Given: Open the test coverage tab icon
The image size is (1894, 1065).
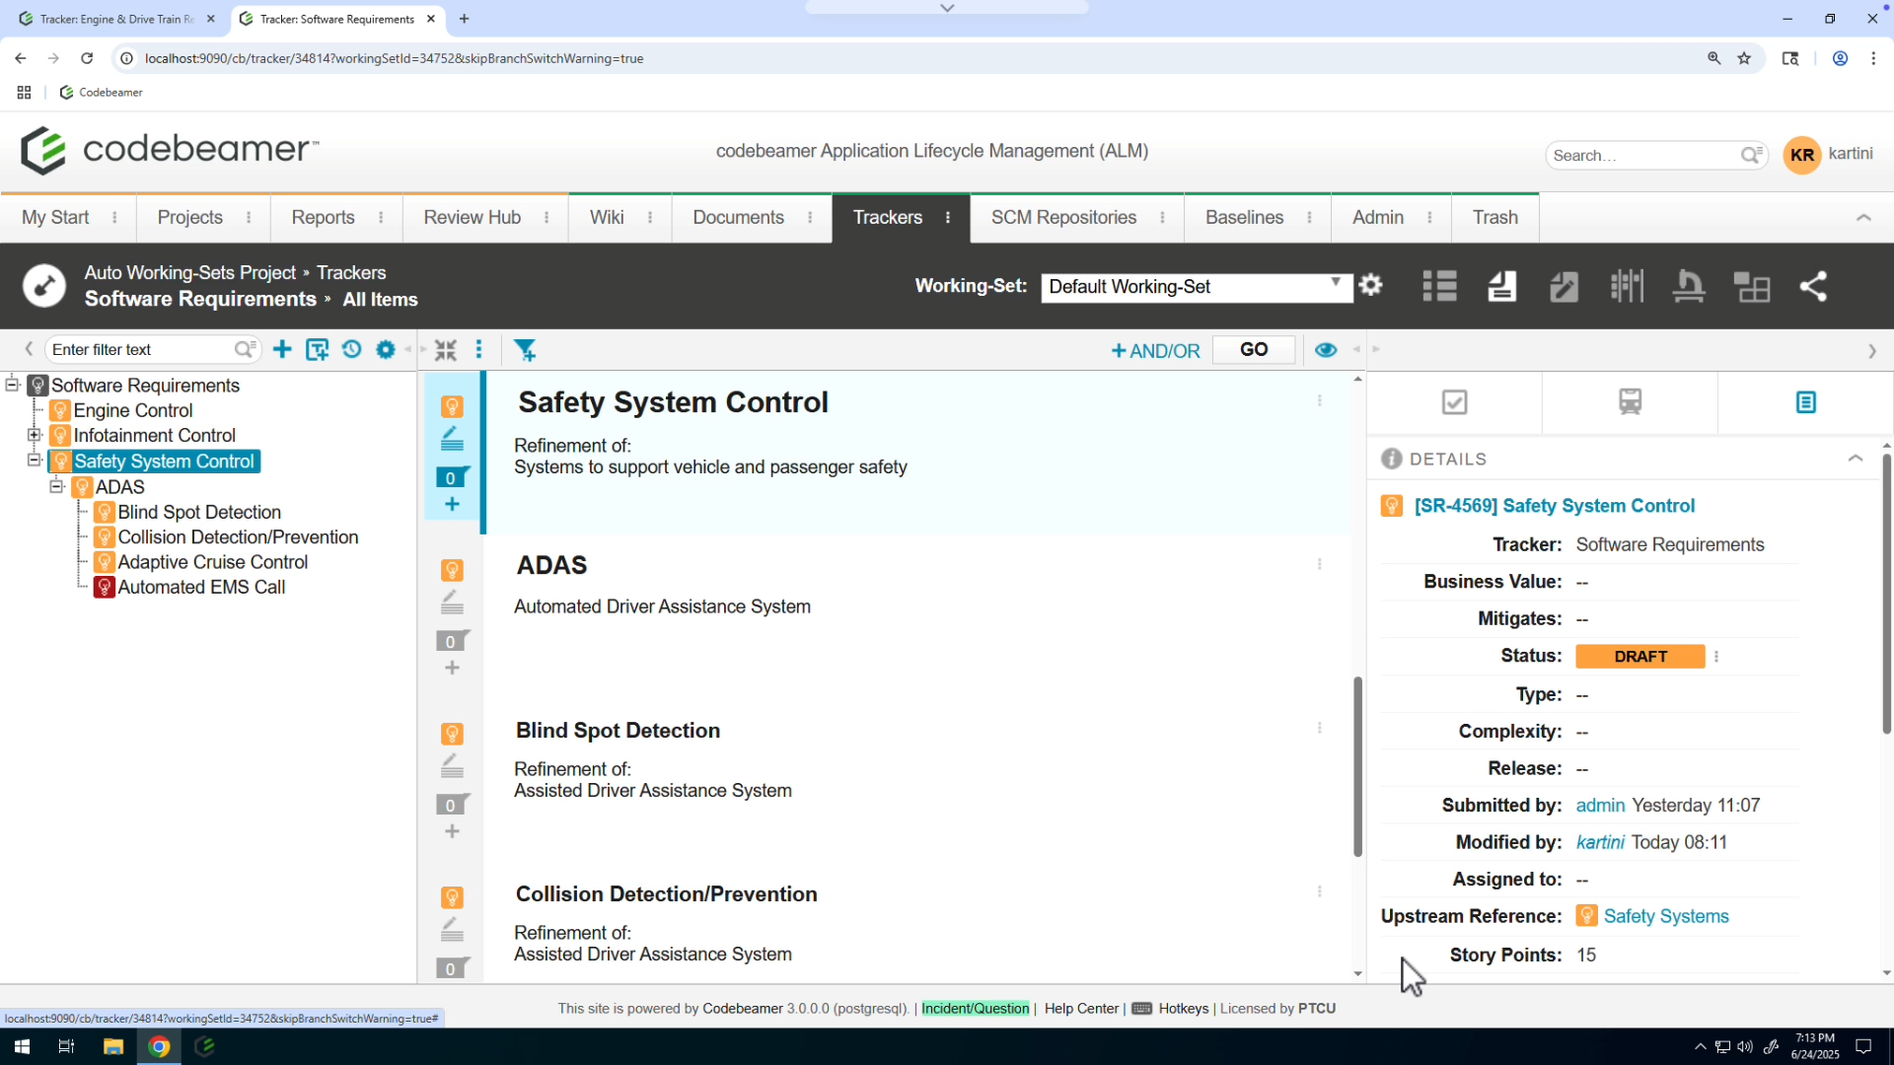Looking at the screenshot, I should click(x=1630, y=401).
